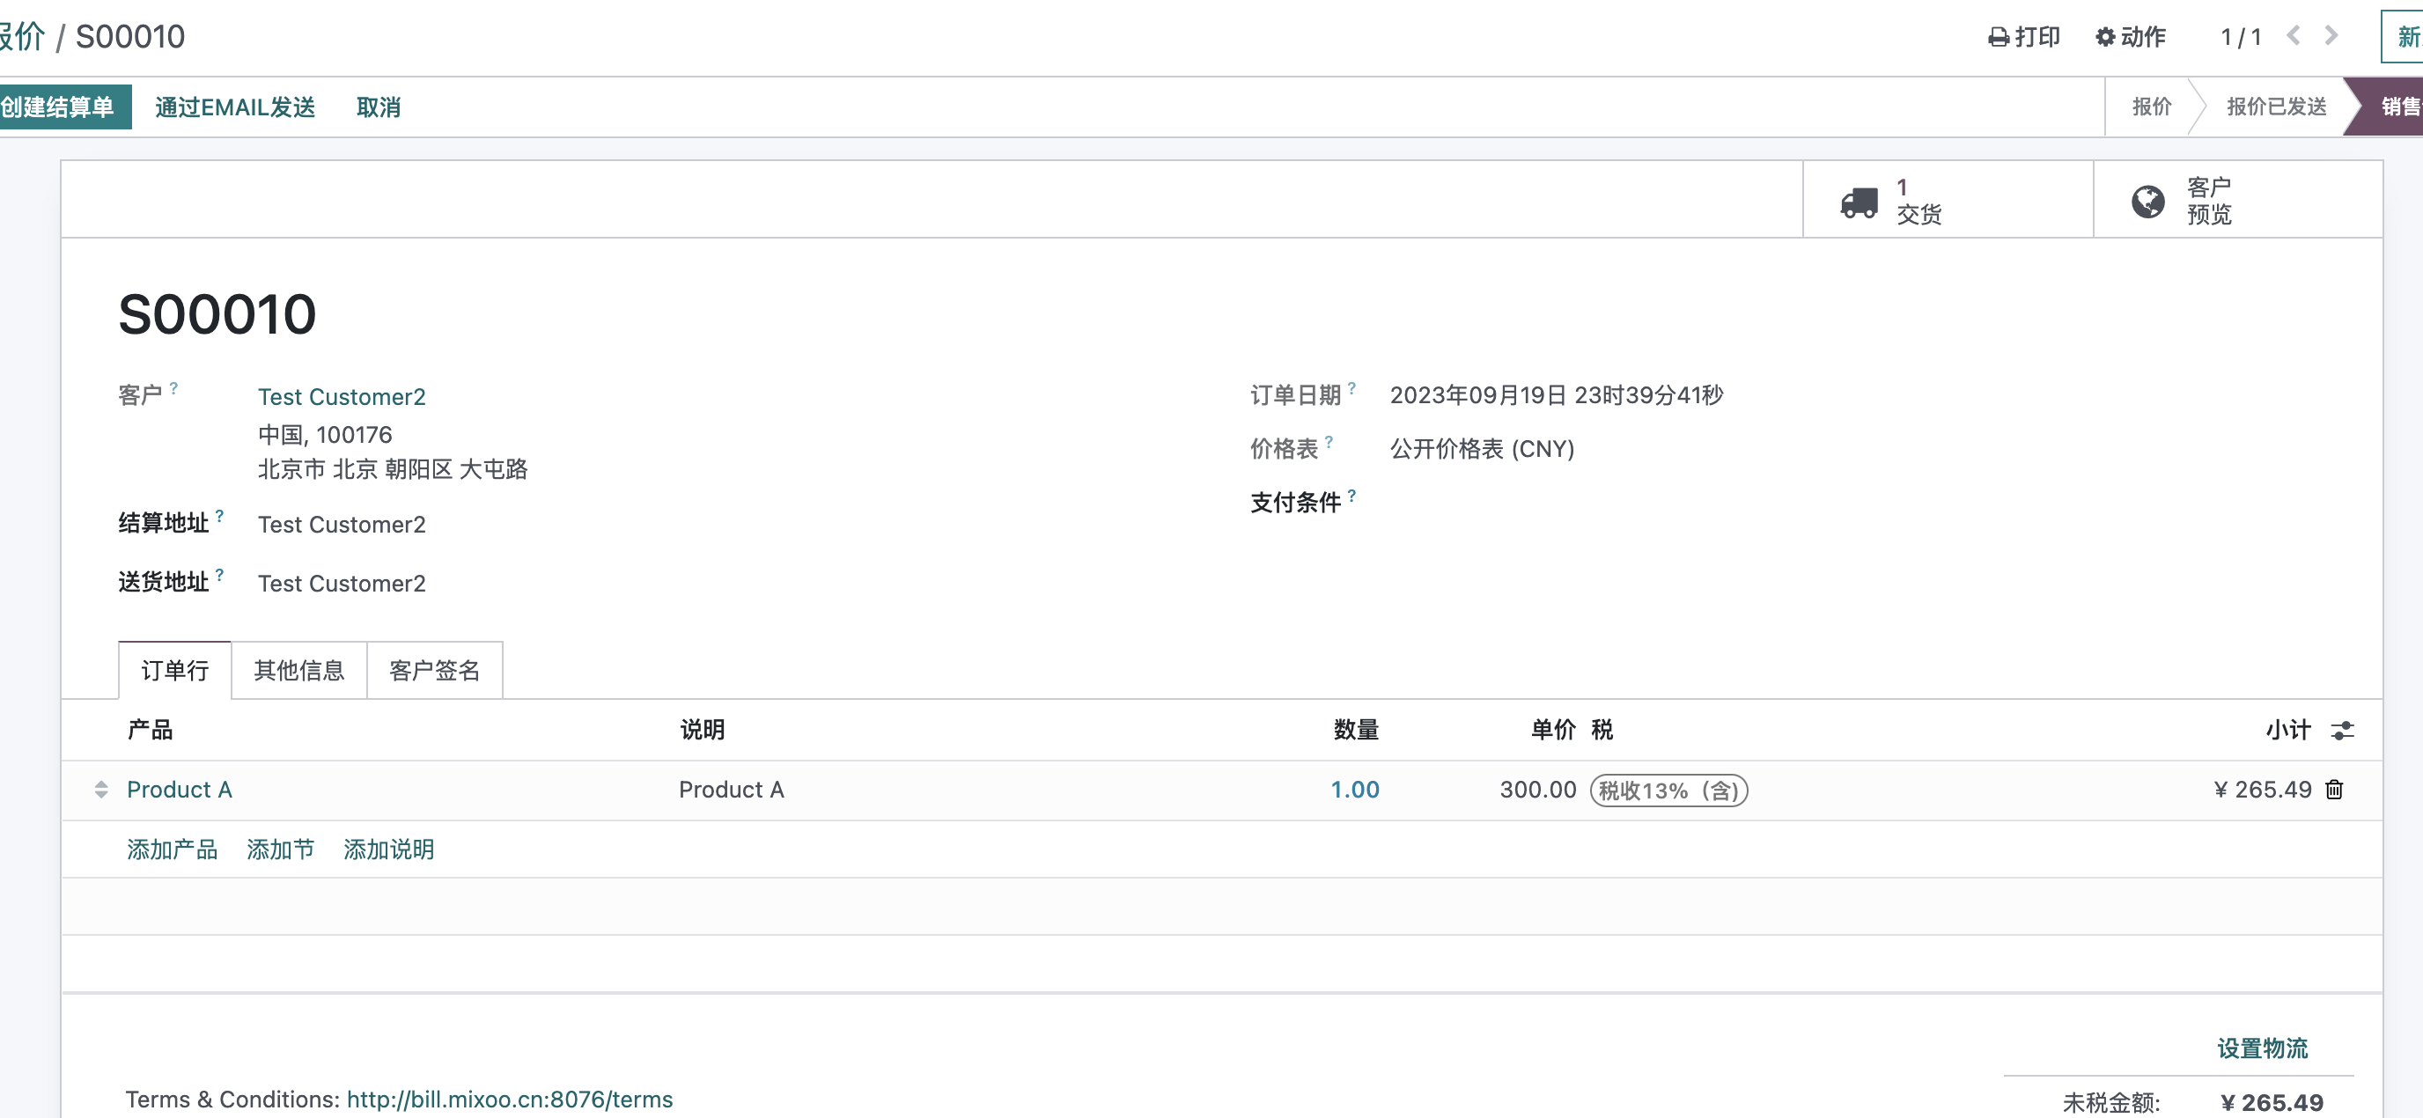Show help tooltip for 支付条件 label
The image size is (2423, 1118).
(x=1351, y=495)
